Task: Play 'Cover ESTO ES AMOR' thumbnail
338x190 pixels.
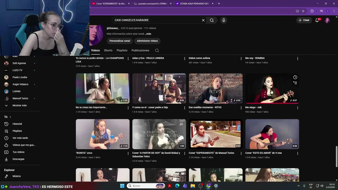Action: pos(272,134)
